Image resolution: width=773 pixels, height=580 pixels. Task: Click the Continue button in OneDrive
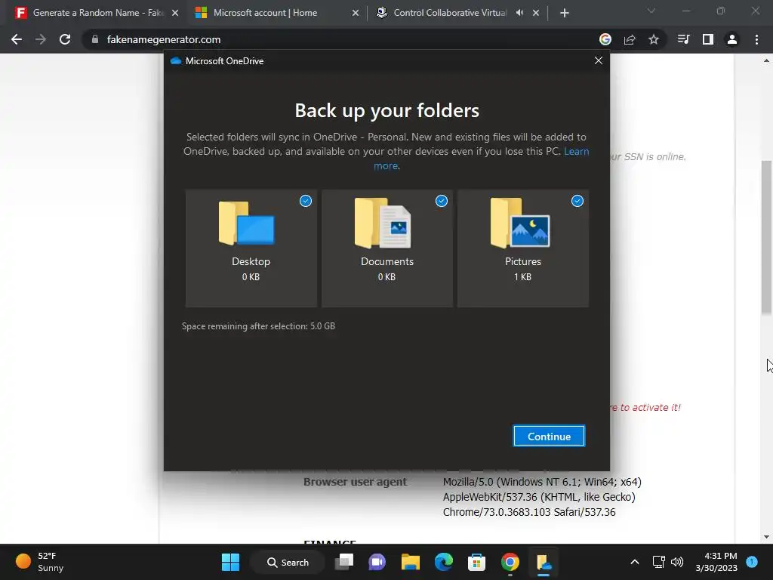click(549, 436)
